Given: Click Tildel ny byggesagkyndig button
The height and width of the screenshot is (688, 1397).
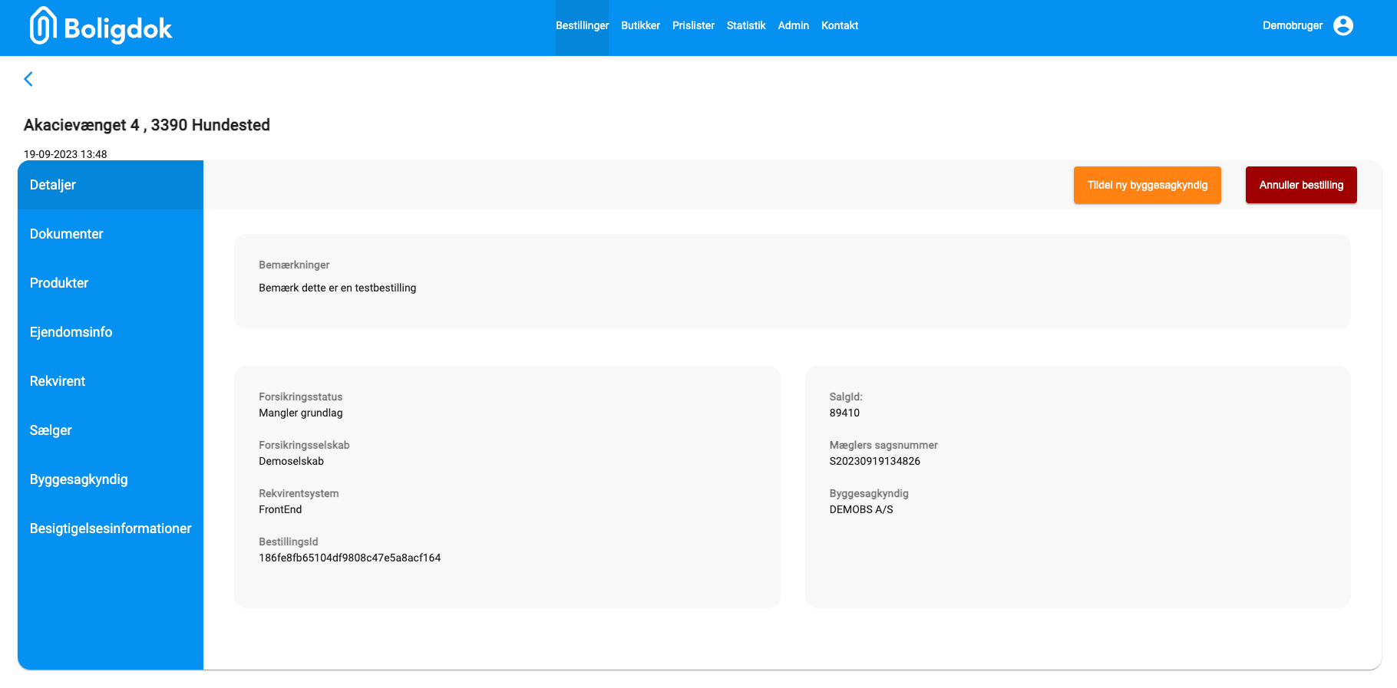Looking at the screenshot, I should click(x=1148, y=185).
